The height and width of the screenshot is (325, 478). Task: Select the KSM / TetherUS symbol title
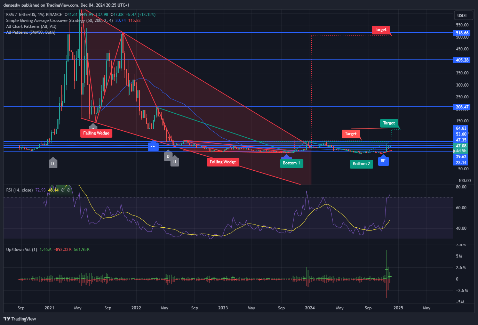pos(34,15)
